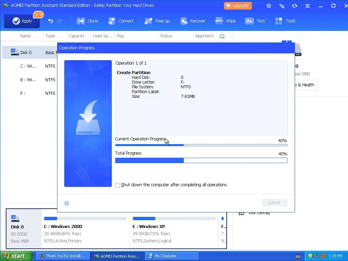Select the C : Wi... partition row
This screenshot has height=261, width=348.
click(30, 66)
